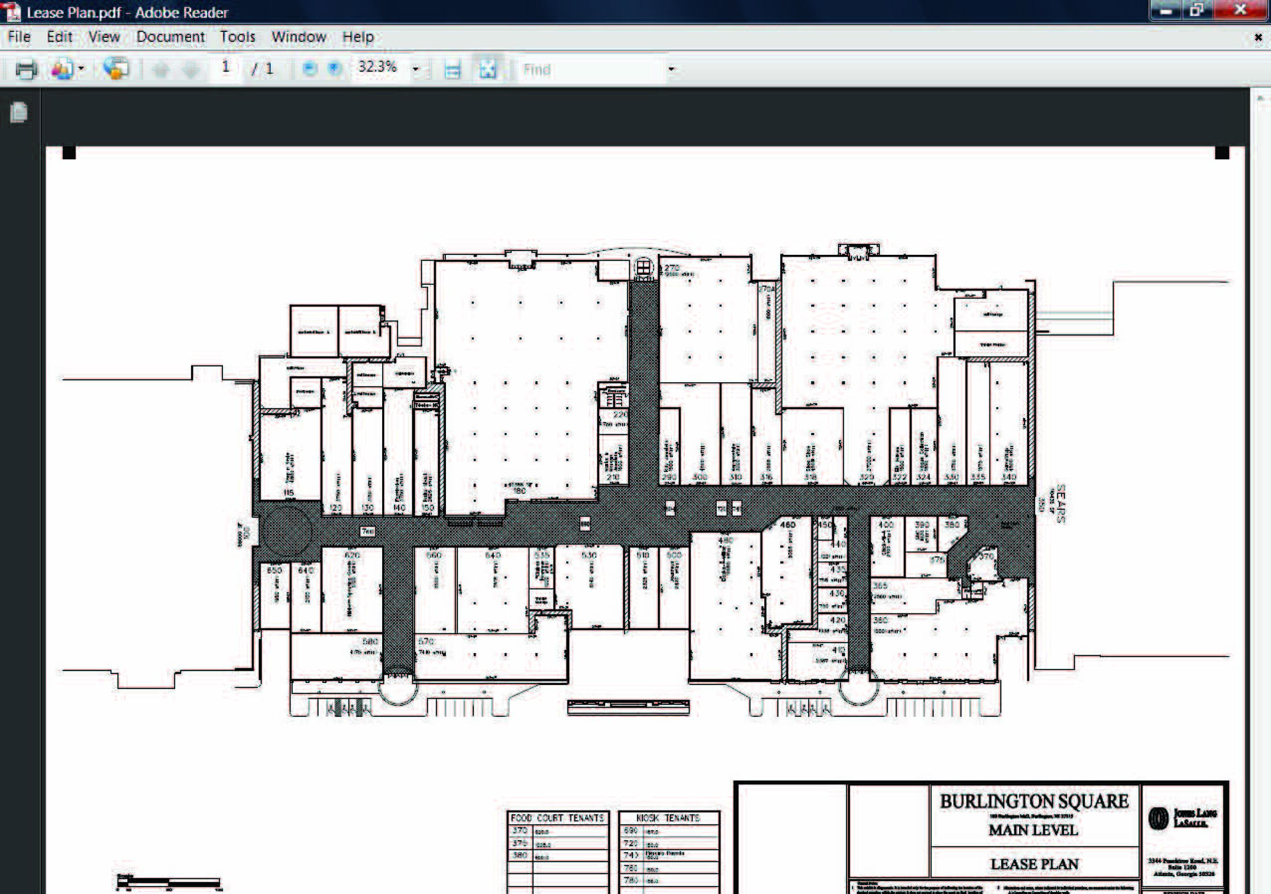Open the Document menu
Image resolution: width=1271 pixels, height=894 pixels.
tap(171, 37)
